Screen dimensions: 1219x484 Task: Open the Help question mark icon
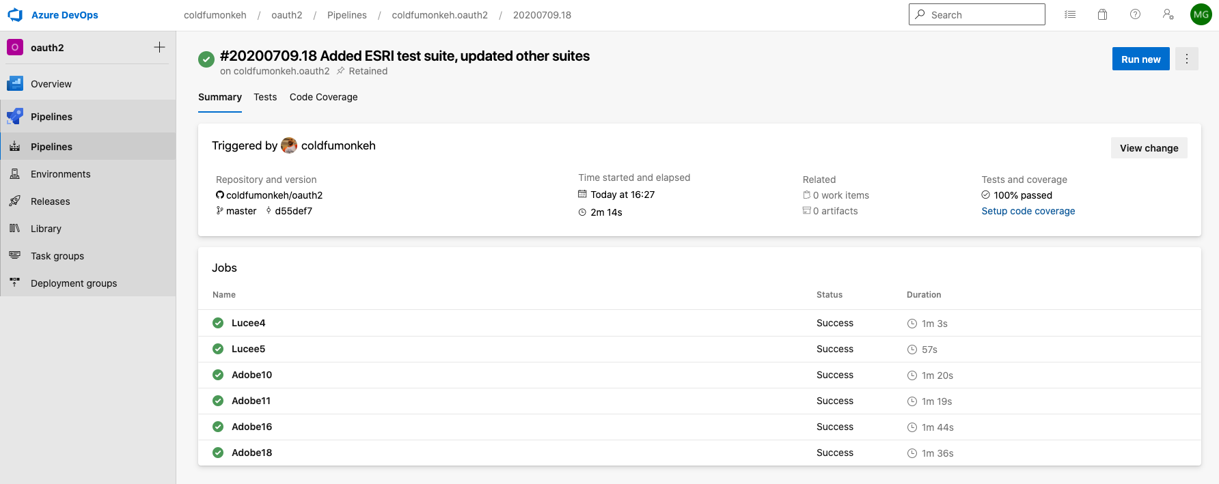pyautogui.click(x=1136, y=14)
